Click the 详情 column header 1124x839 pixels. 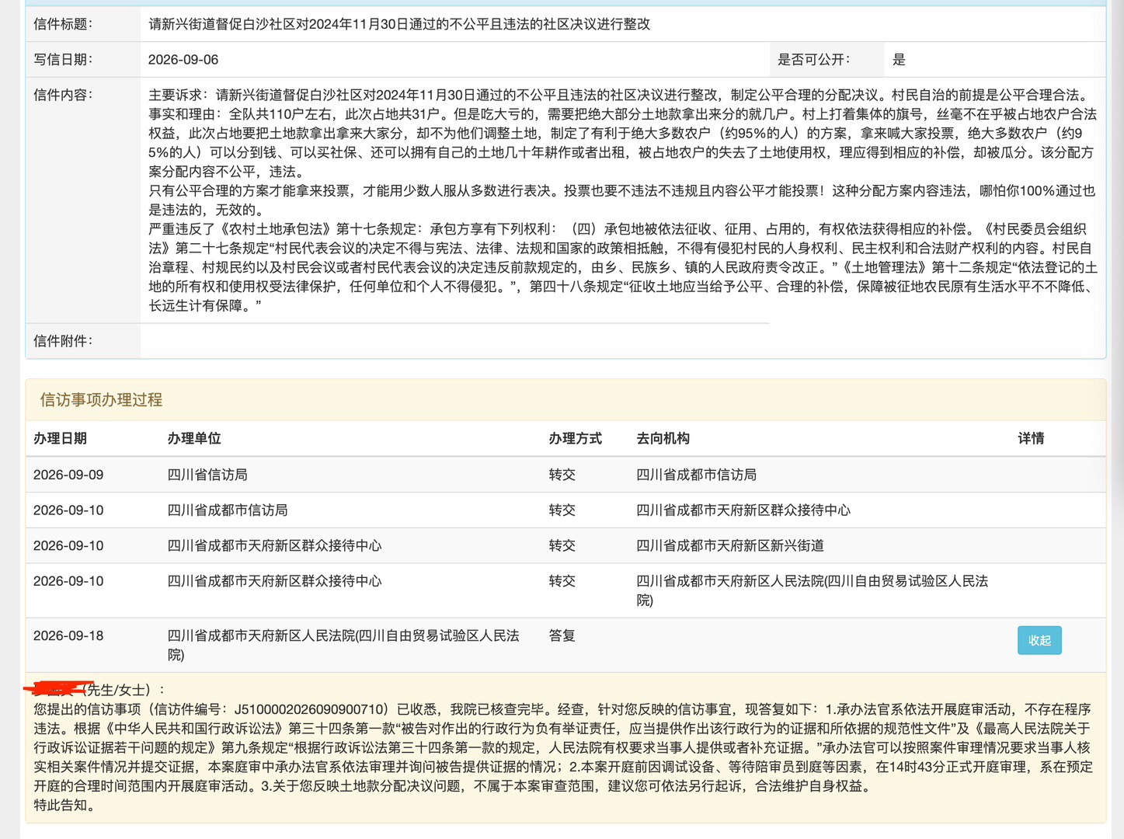(1032, 438)
